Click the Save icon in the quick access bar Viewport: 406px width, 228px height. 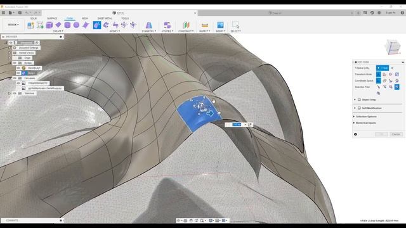20,13
